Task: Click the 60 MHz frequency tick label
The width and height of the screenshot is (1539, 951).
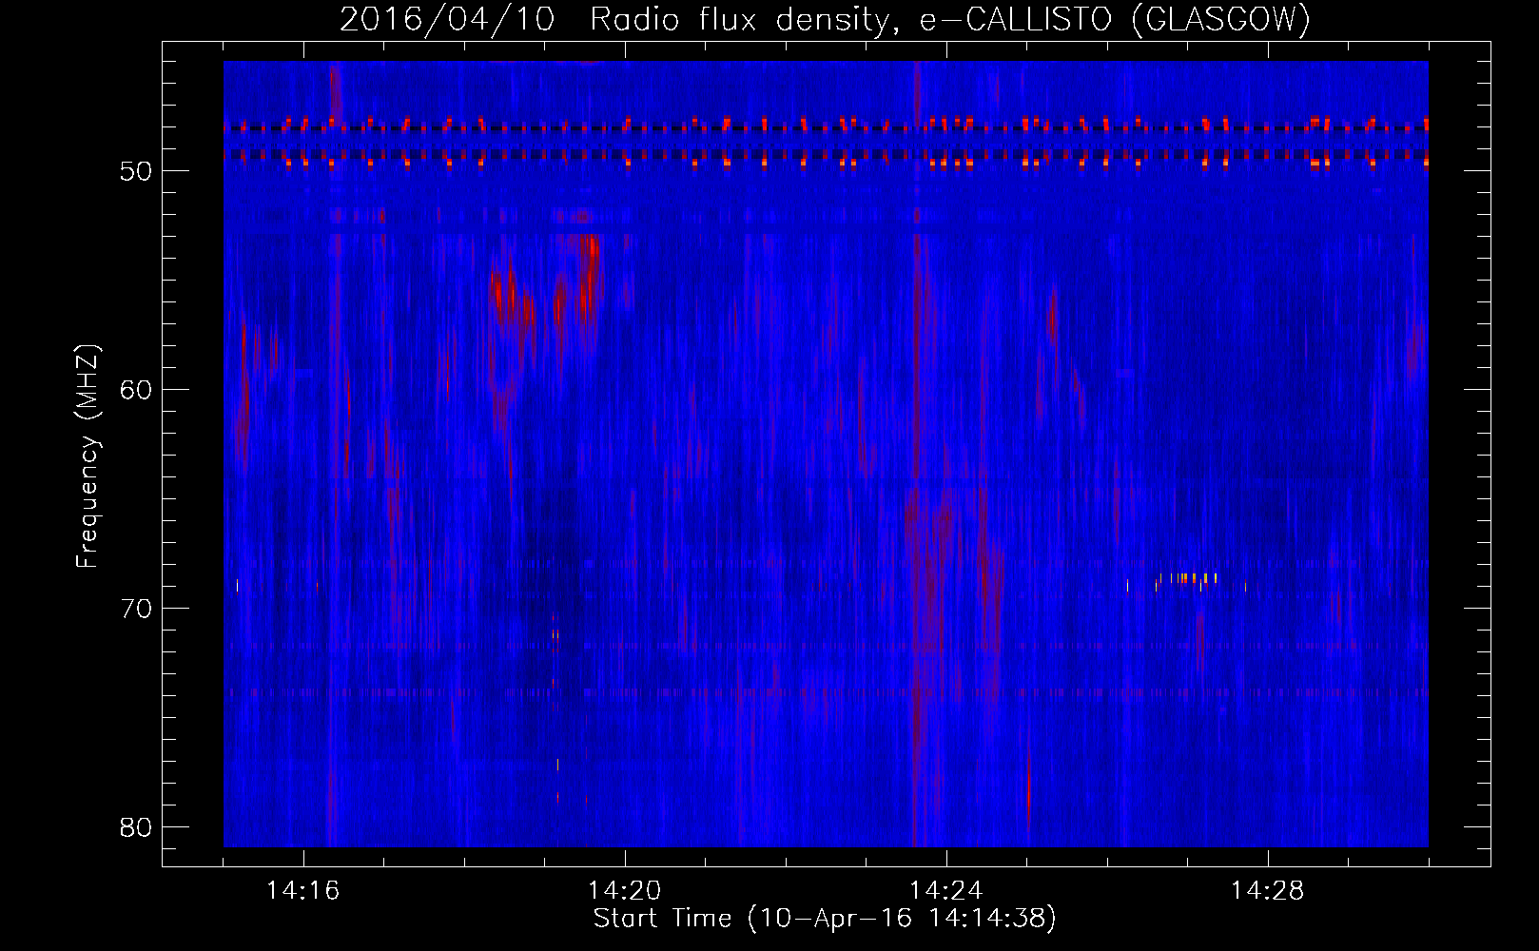Action: [136, 390]
